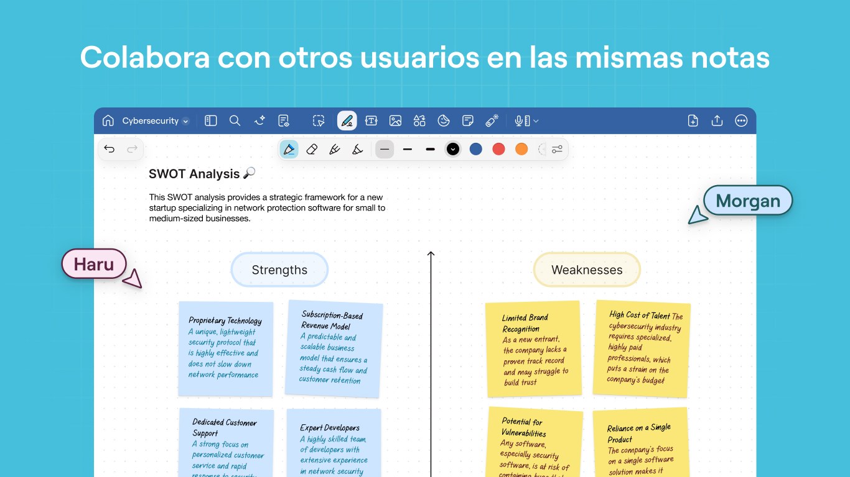Select the Reliance on a Single Product note
This screenshot has height=477, width=850.
[x=640, y=442]
